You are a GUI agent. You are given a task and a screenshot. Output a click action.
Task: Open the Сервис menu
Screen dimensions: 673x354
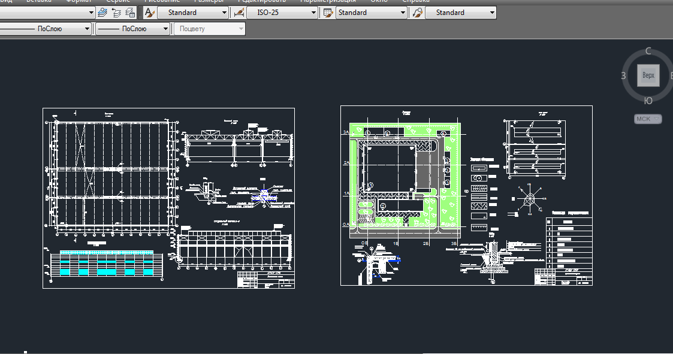click(x=118, y=1)
